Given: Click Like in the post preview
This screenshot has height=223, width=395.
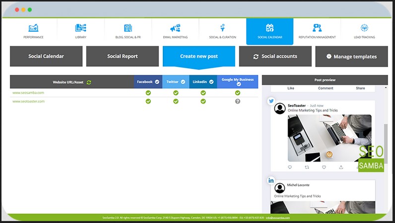Looking at the screenshot, I should (291, 88).
